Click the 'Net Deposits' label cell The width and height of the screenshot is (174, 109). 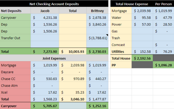click(15, 10)
